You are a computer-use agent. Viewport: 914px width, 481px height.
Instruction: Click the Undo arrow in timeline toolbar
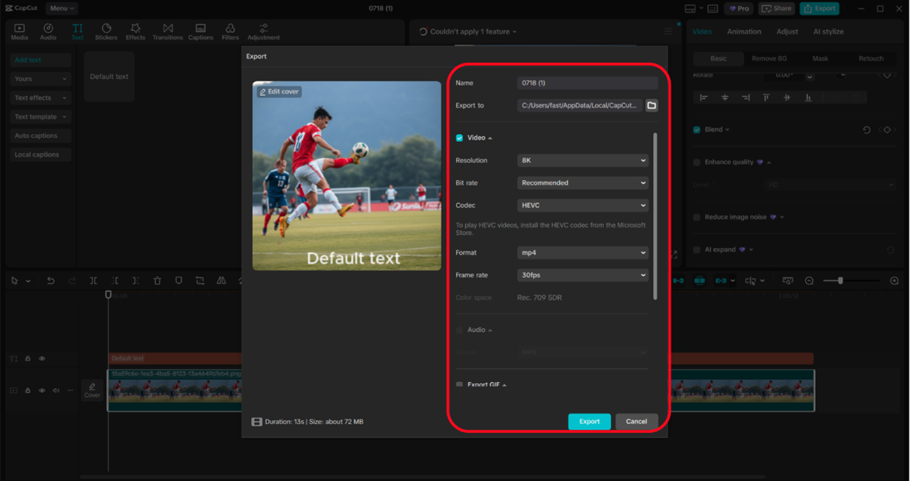(51, 281)
